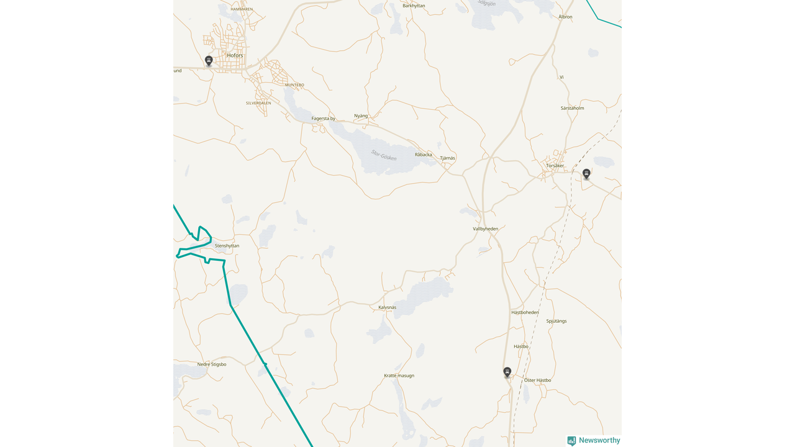This screenshot has height=447, width=795.
Task: Click the Fagersta by label
Action: click(324, 119)
